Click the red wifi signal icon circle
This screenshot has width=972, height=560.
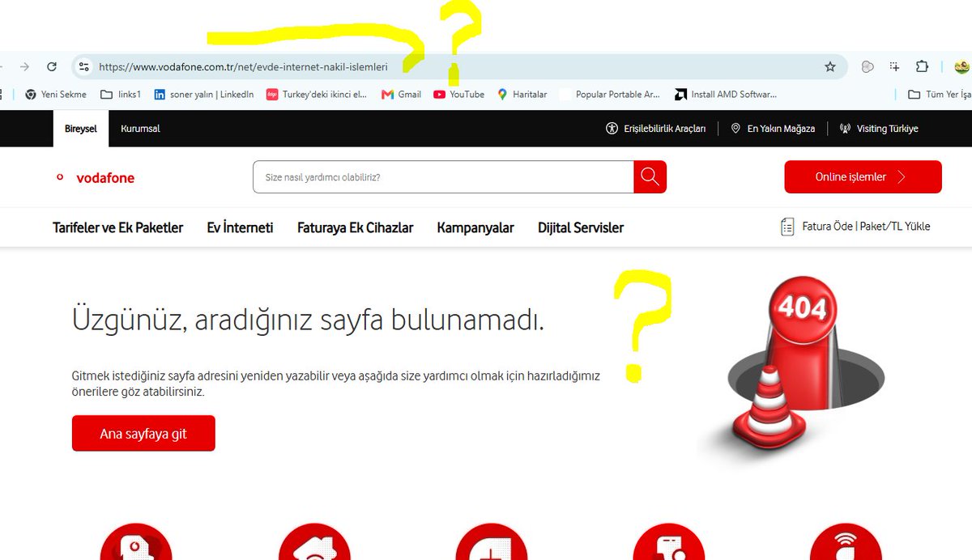pyautogui.click(x=846, y=542)
